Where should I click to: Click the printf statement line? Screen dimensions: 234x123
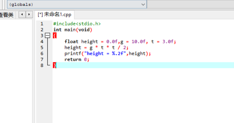(108, 53)
